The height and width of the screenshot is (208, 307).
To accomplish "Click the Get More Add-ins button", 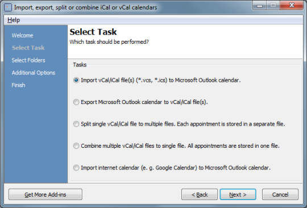I will point(45,194).
